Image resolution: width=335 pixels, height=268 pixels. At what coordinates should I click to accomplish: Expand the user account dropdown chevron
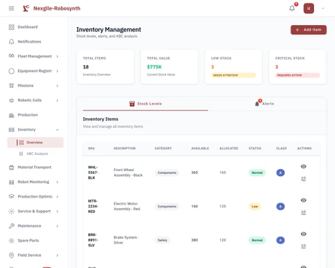click(x=323, y=8)
